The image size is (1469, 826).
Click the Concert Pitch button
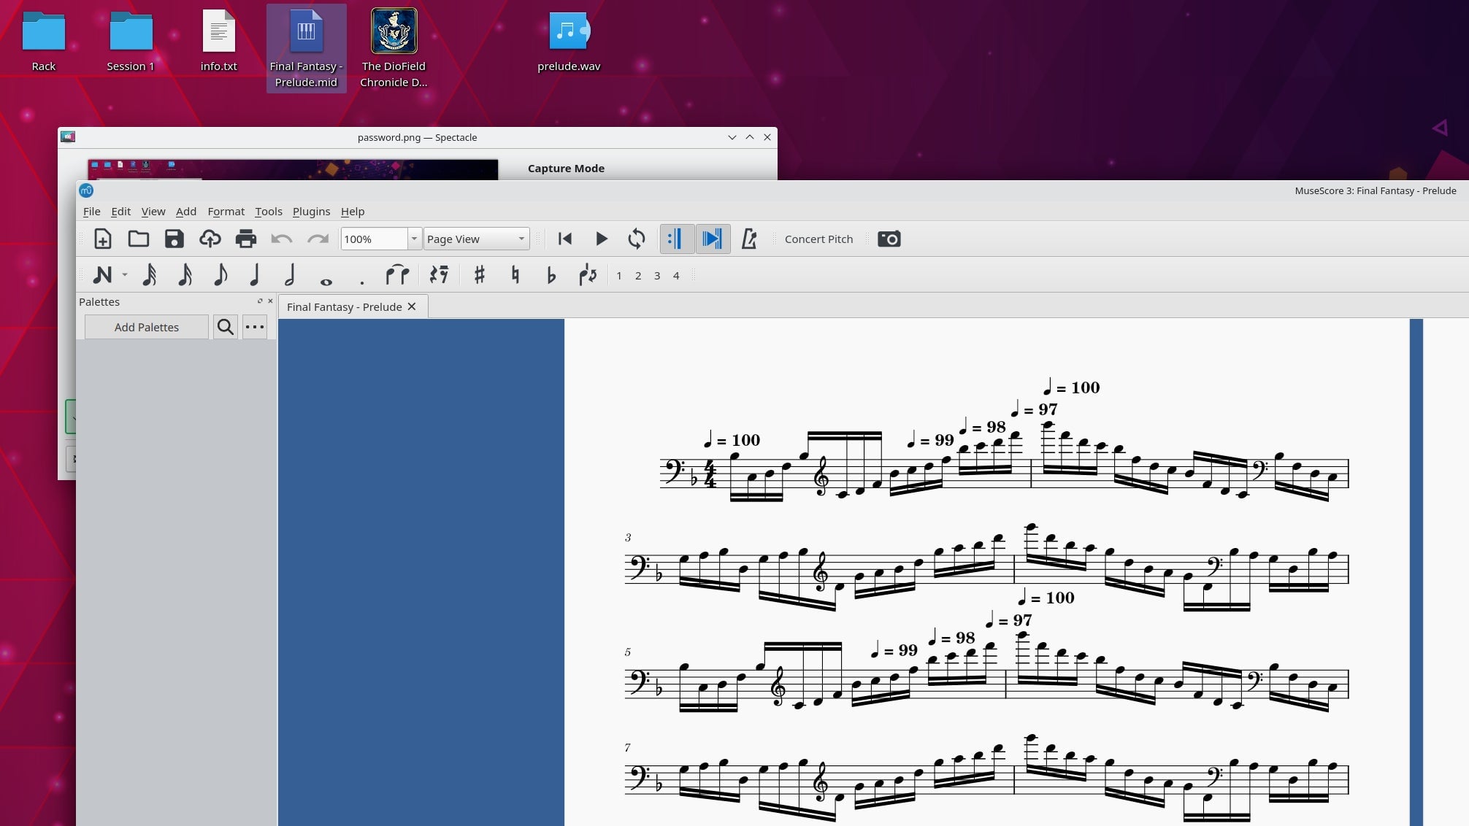818,239
